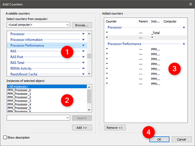This screenshot has height=146, width=195.
Task: Expand ReadyBoost Cache counter arrow
Action: (x=83, y=74)
